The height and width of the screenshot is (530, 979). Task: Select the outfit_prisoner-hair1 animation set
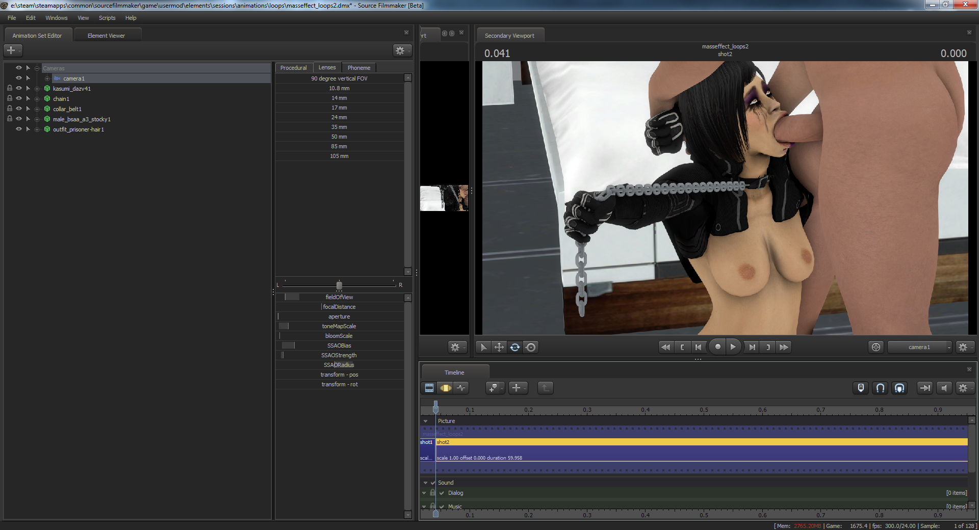tap(79, 129)
